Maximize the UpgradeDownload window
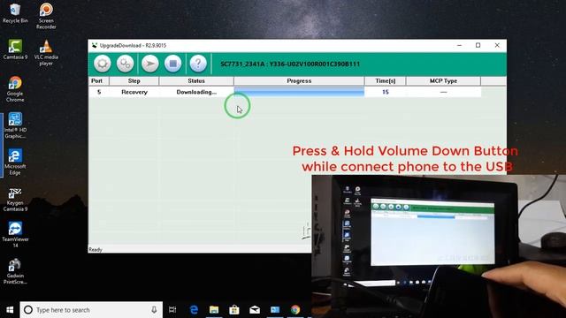This screenshot has height=318, width=566. pos(478,45)
